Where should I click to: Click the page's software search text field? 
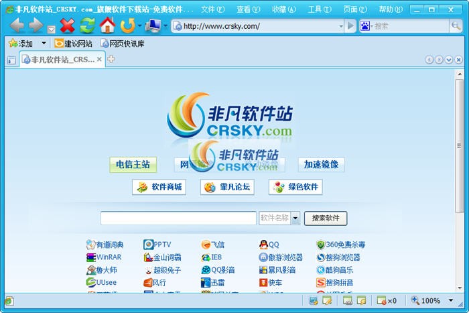pos(179,218)
